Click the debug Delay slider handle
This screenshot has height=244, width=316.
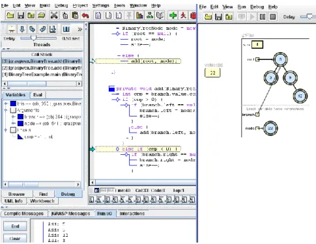(x=33, y=38)
